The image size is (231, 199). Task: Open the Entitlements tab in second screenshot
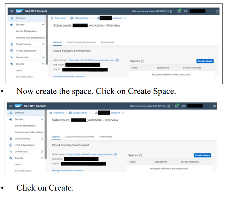106,137
